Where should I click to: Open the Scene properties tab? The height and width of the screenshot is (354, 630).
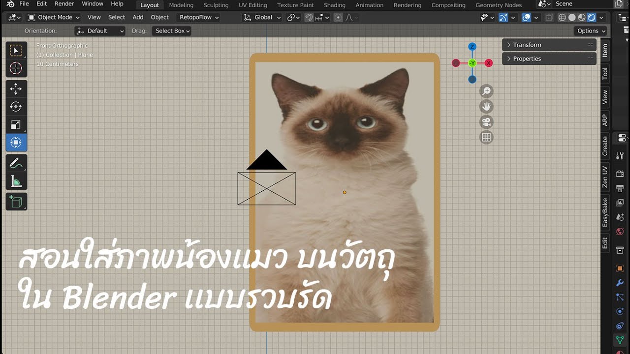pos(620,217)
